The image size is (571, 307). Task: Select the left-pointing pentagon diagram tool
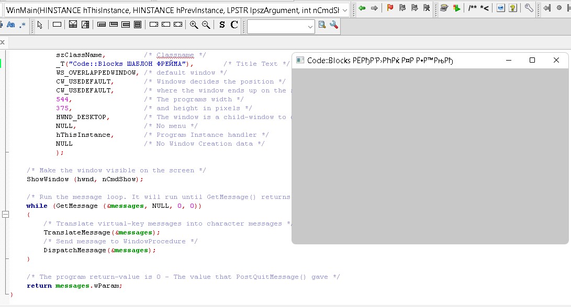(x=166, y=25)
